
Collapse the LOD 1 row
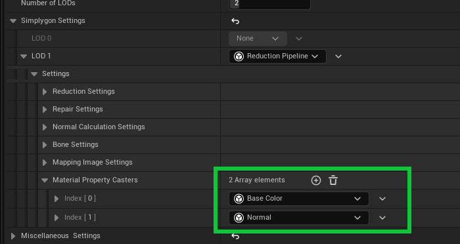(x=24, y=56)
